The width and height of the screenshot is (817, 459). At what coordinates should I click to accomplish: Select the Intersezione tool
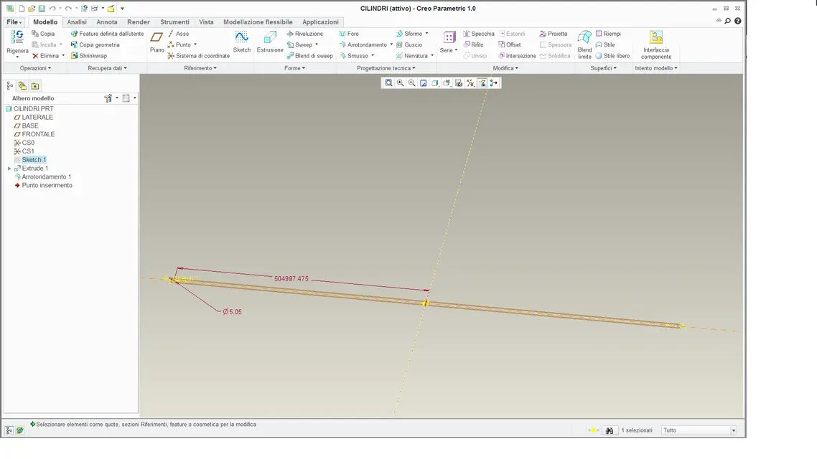click(x=517, y=56)
